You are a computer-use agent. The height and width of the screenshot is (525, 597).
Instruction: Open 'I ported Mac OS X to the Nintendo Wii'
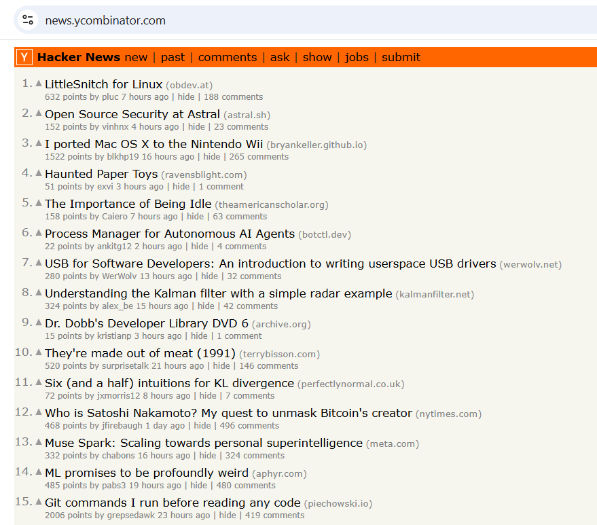coord(153,144)
